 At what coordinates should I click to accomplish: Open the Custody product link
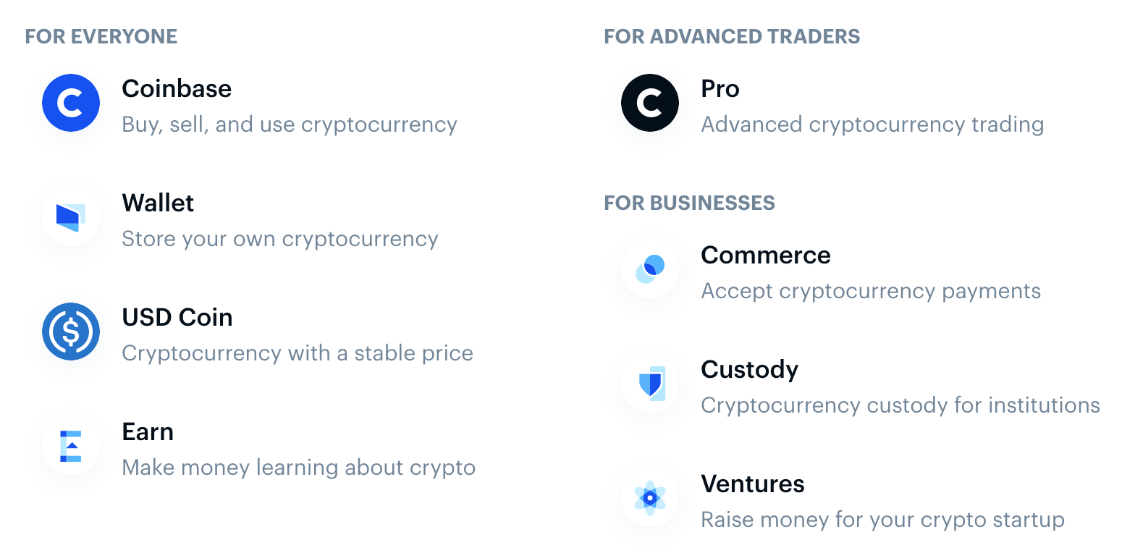(750, 369)
